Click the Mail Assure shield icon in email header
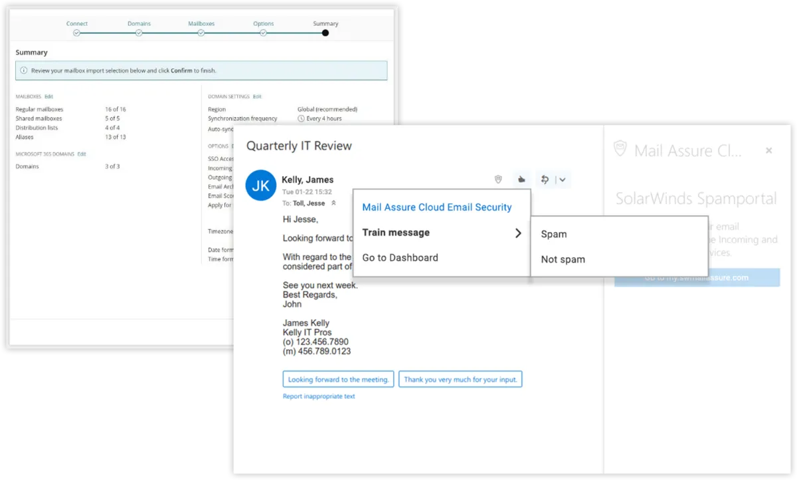The image size is (797, 480). click(498, 180)
